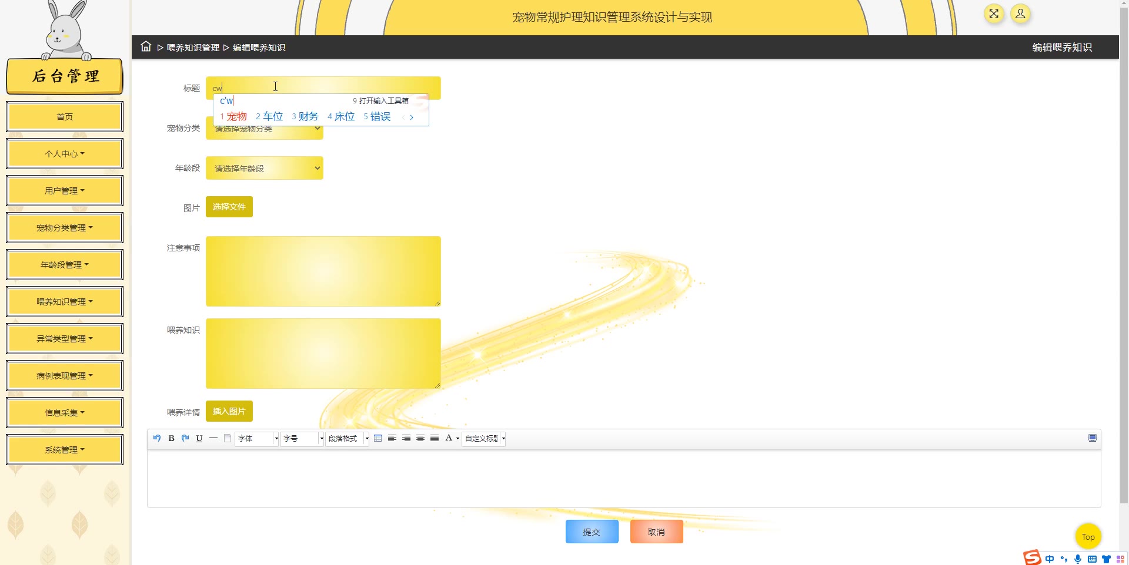Click the Top back-to-top button
1129x565 pixels.
click(x=1088, y=536)
